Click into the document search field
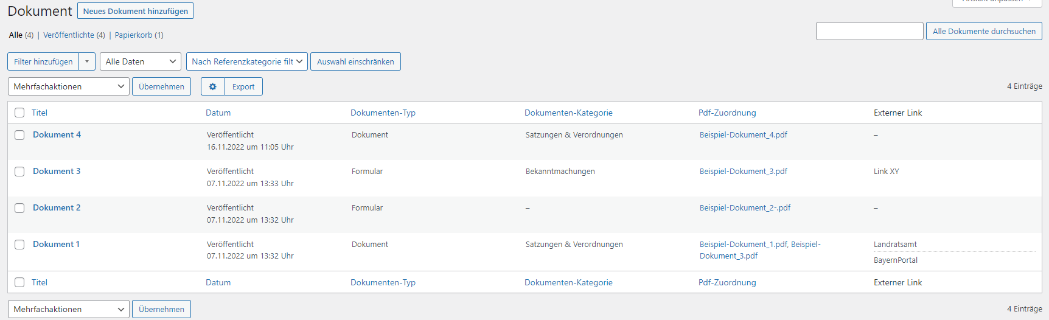This screenshot has width=1049, height=320. (869, 31)
